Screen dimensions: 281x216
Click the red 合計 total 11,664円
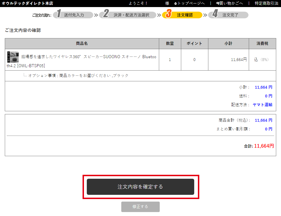tap(264, 146)
